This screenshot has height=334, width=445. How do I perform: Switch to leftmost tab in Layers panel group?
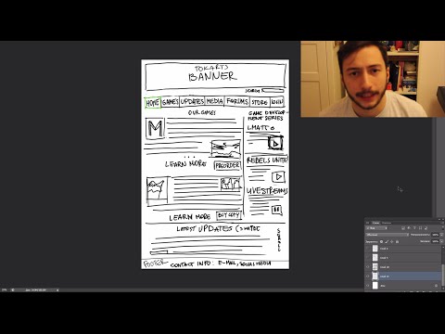[367, 223]
